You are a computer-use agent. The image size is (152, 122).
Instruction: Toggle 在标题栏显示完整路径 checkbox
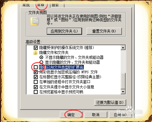click(36, 77)
